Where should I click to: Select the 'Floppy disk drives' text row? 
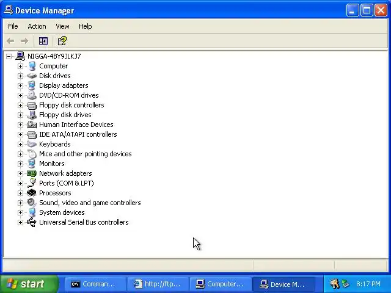(65, 115)
